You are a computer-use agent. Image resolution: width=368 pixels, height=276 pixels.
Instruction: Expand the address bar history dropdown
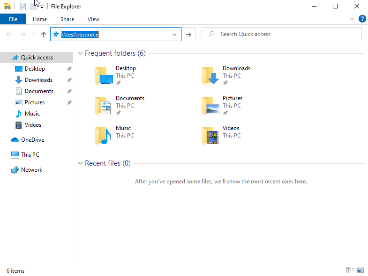(174, 34)
